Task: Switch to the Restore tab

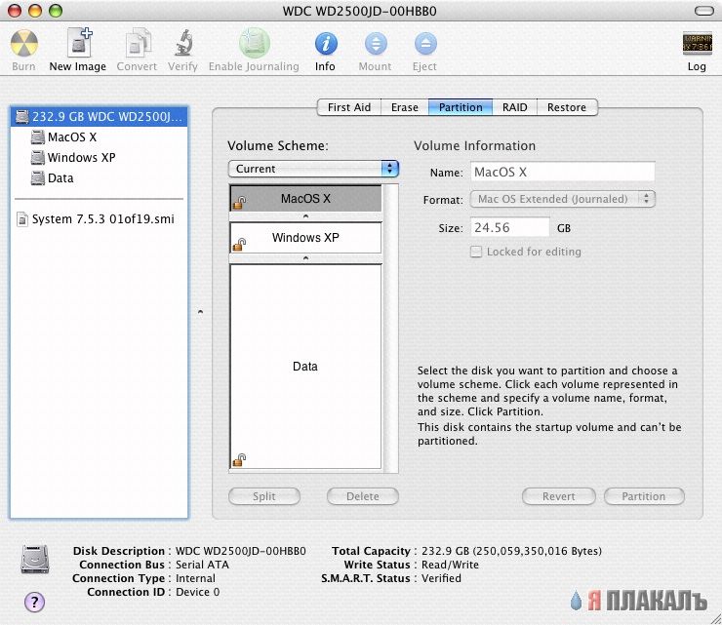Action: tap(567, 107)
